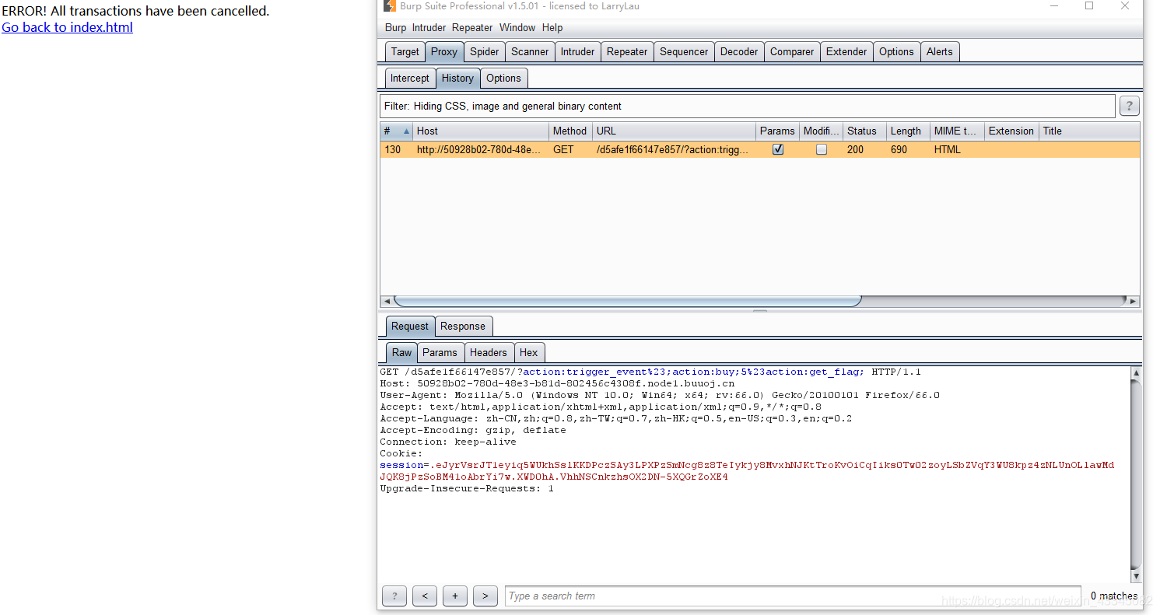Image resolution: width=1160 pixels, height=615 pixels.
Task: Open the Intruder menu in menu bar
Action: (x=429, y=28)
